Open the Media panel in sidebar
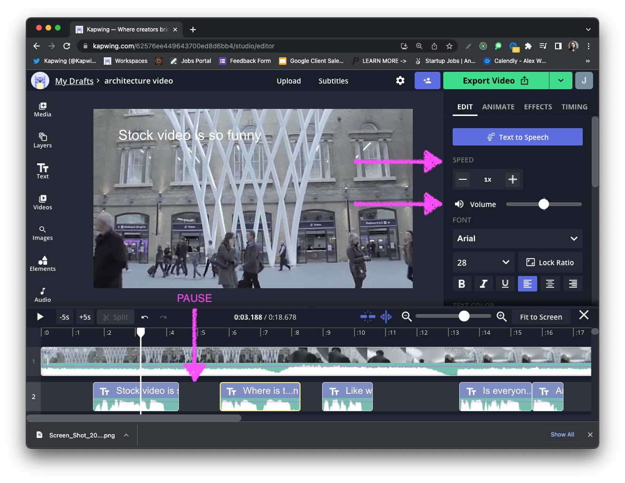Screen dimensions: 625x483 click(x=43, y=109)
